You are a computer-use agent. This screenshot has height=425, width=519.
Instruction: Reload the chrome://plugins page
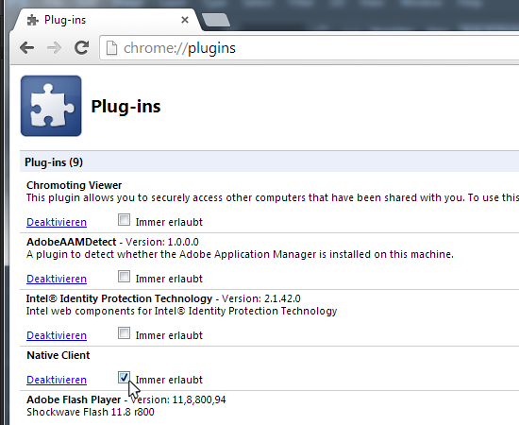tap(81, 48)
